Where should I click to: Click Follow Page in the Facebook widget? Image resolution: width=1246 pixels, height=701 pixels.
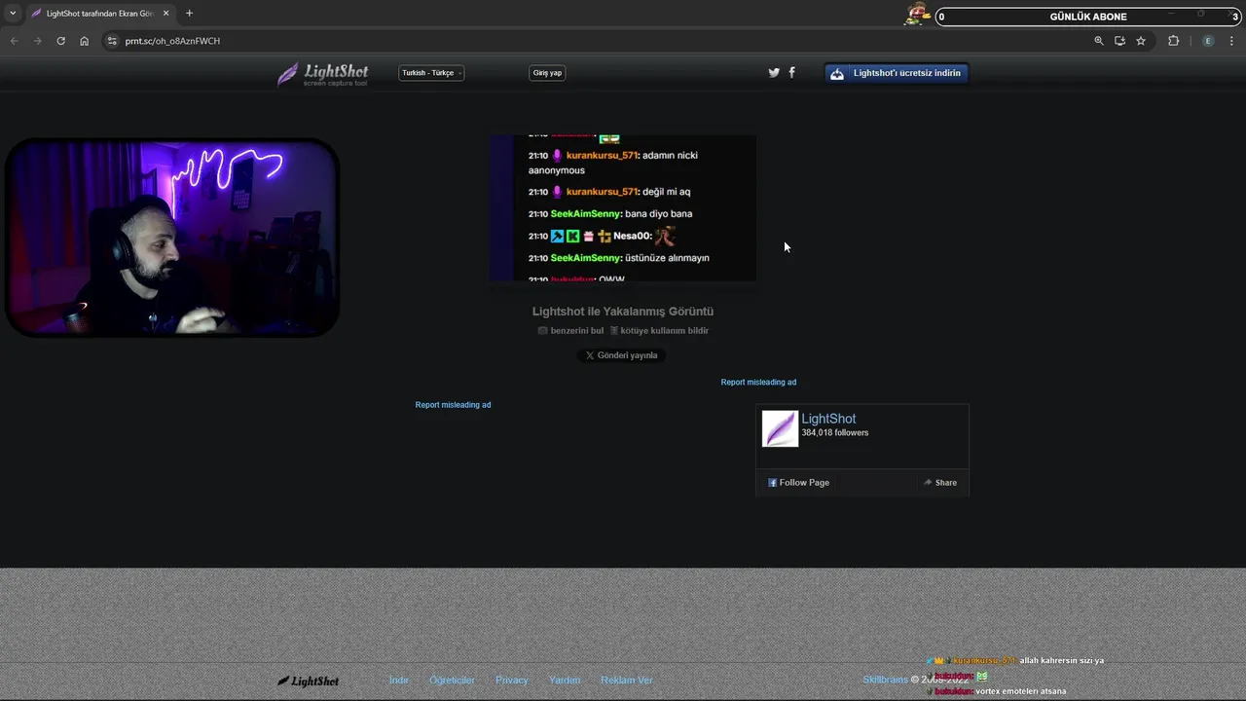coord(798,483)
